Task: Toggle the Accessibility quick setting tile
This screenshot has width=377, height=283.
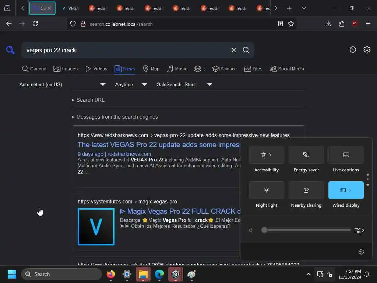Action: [267, 155]
